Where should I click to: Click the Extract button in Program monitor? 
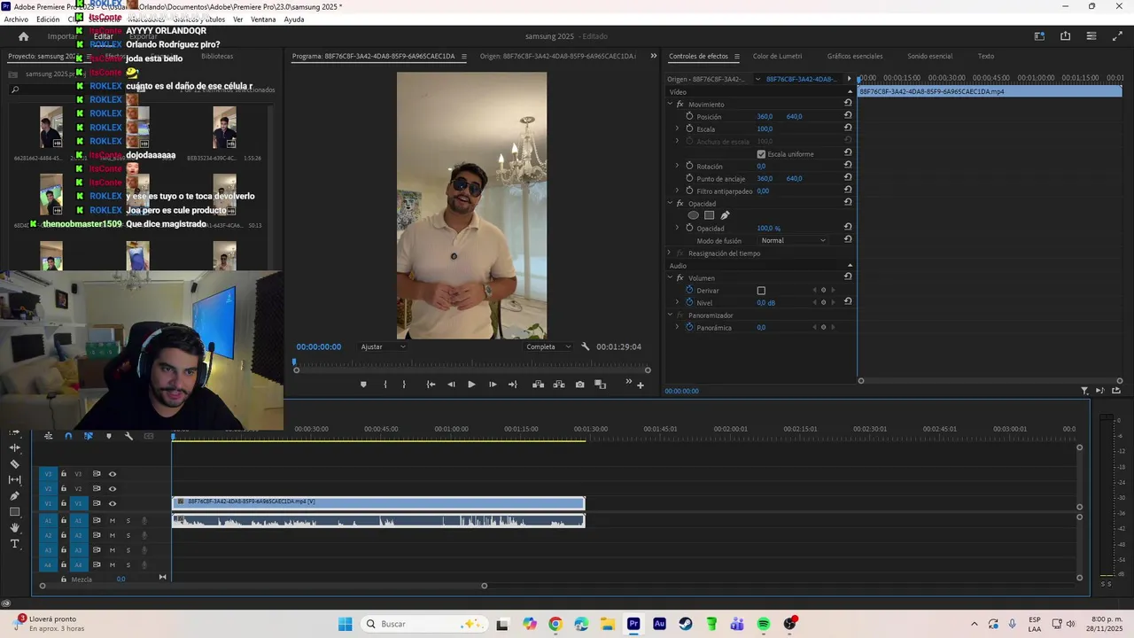pos(559,385)
